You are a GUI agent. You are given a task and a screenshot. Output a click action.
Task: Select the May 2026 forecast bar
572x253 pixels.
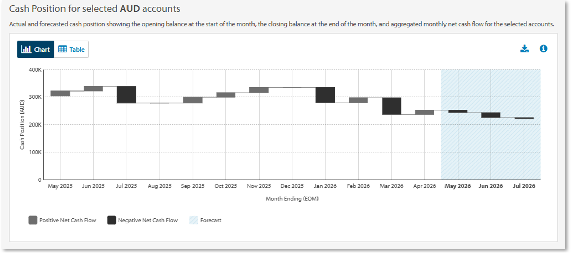[x=458, y=111]
